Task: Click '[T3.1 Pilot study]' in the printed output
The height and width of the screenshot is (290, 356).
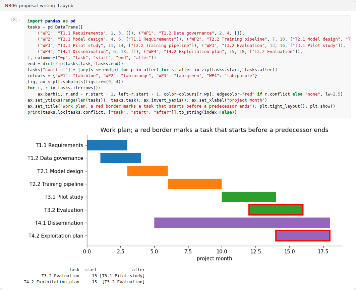Action: [x=122, y=276]
